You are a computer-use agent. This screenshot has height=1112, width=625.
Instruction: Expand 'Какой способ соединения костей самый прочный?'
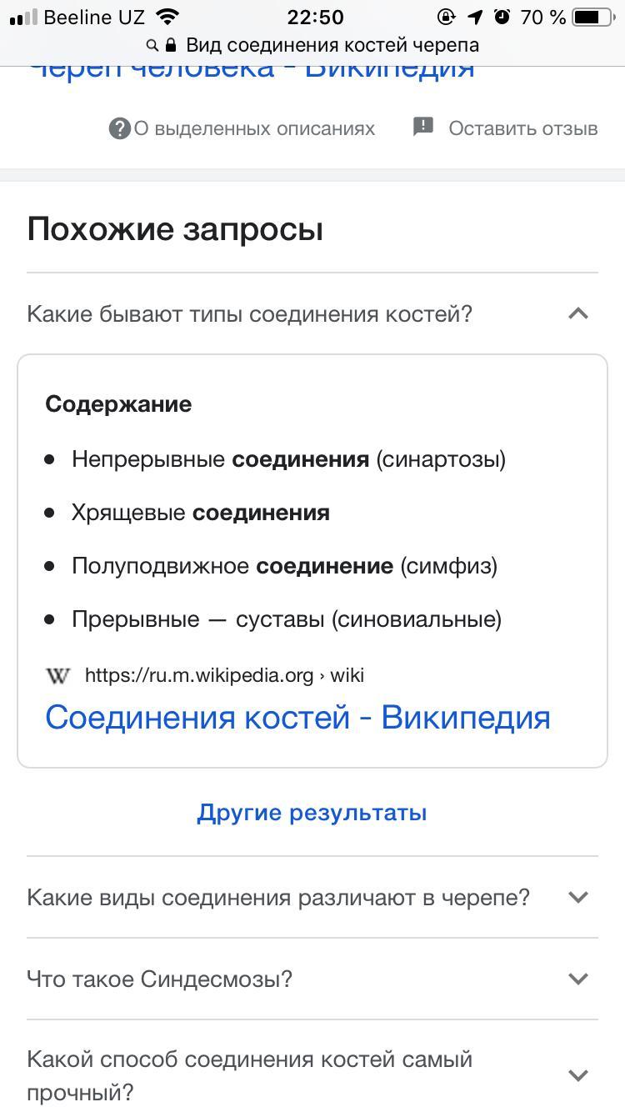pos(312,1075)
